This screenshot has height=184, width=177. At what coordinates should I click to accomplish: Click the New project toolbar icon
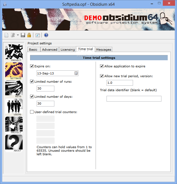[7, 35]
